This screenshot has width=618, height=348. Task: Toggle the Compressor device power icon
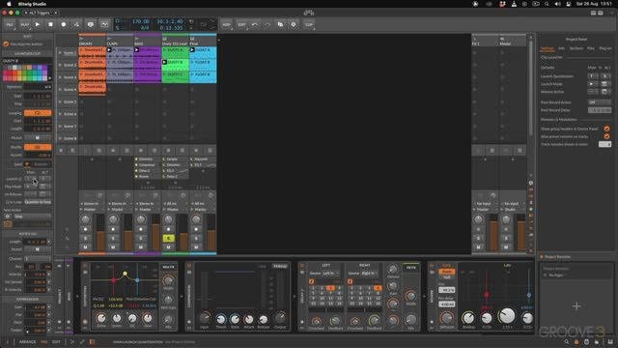(189, 266)
